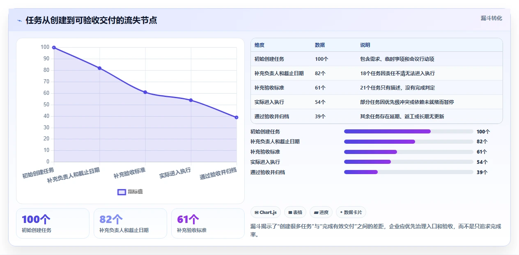
Task: Click the summary paragraph starting with 漏斗揭示了
Action: coord(376,230)
